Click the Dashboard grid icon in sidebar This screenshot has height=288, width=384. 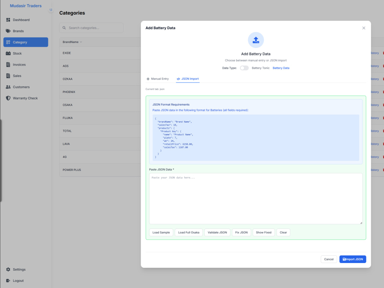(x=8, y=20)
